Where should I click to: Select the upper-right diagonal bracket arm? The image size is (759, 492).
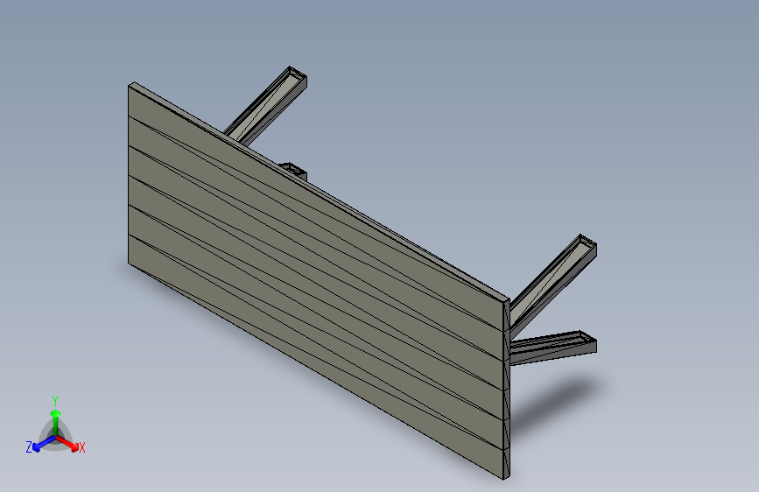pyautogui.click(x=554, y=286)
